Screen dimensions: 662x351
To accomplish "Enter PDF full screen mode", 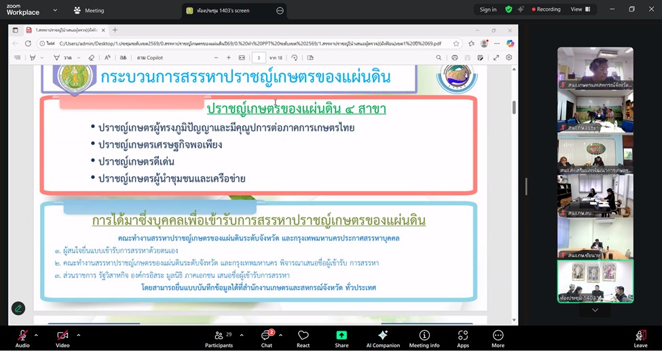I will coord(496,58).
